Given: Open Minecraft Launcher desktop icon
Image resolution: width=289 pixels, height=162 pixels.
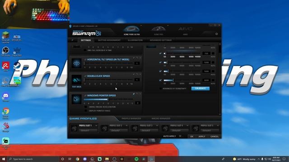Looking at the screenshot, I should 5,37.
